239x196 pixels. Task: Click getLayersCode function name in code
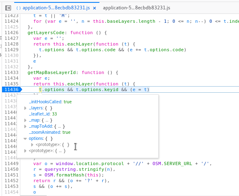(46, 33)
